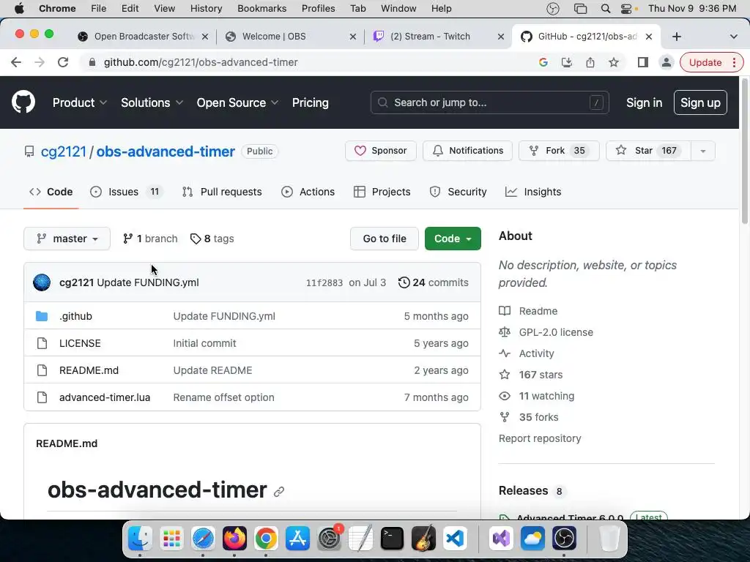The image size is (750, 562).
Task: Switch to the Welcome | OBS browser tab
Action: 290,37
